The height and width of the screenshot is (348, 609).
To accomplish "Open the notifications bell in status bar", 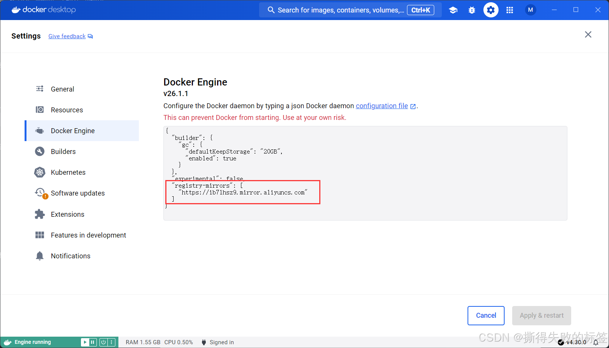I will pyautogui.click(x=596, y=342).
